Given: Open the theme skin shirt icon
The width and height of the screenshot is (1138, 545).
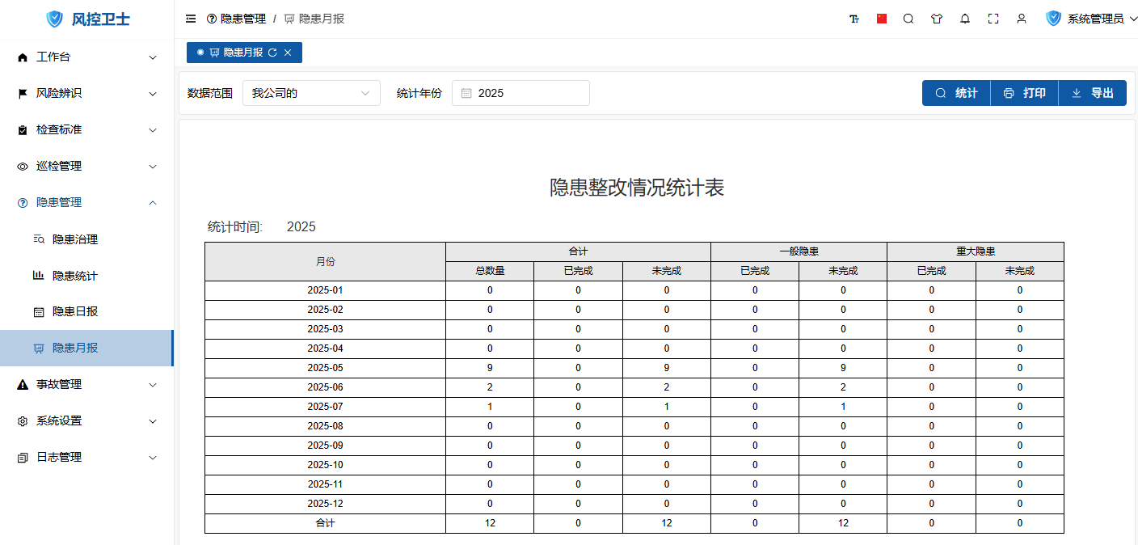Looking at the screenshot, I should pos(937,19).
